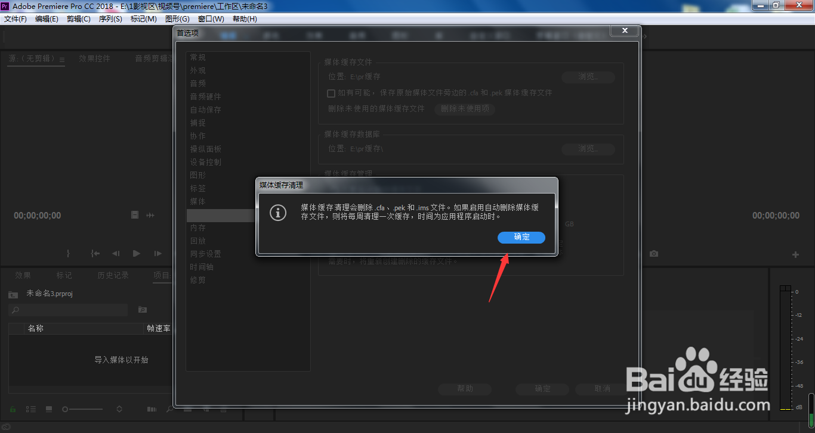
Task: Click the export frame camera icon
Action: point(654,254)
